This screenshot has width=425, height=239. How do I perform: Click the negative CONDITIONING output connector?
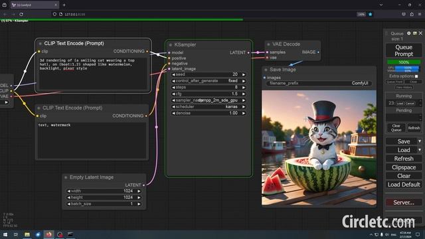pos(146,116)
